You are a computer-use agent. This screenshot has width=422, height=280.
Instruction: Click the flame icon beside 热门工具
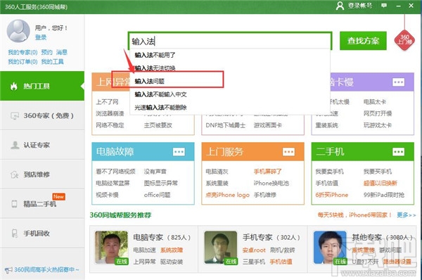tap(14, 86)
